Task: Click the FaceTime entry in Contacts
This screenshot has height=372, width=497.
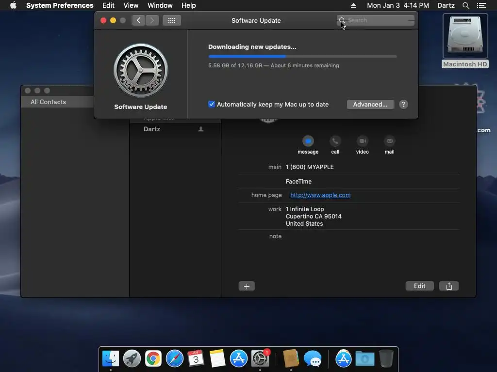Action: [x=298, y=182]
